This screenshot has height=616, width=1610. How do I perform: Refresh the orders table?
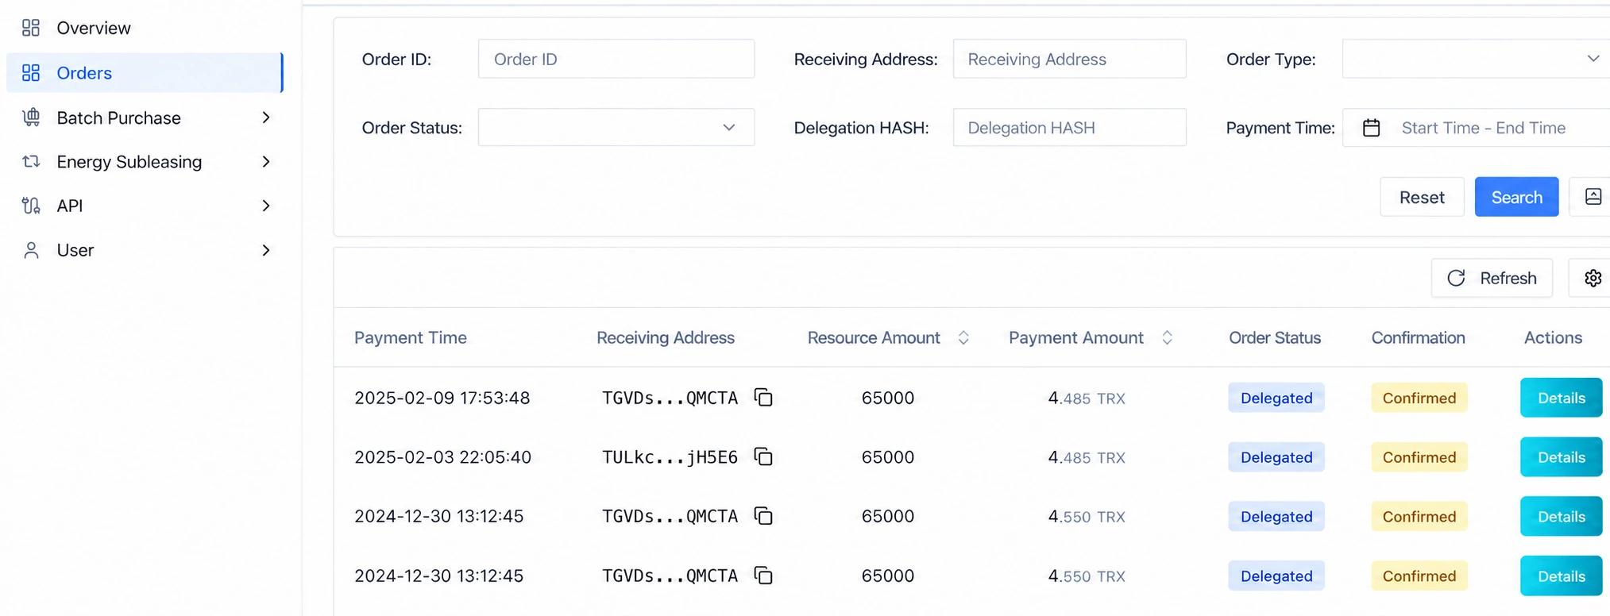coord(1492,278)
